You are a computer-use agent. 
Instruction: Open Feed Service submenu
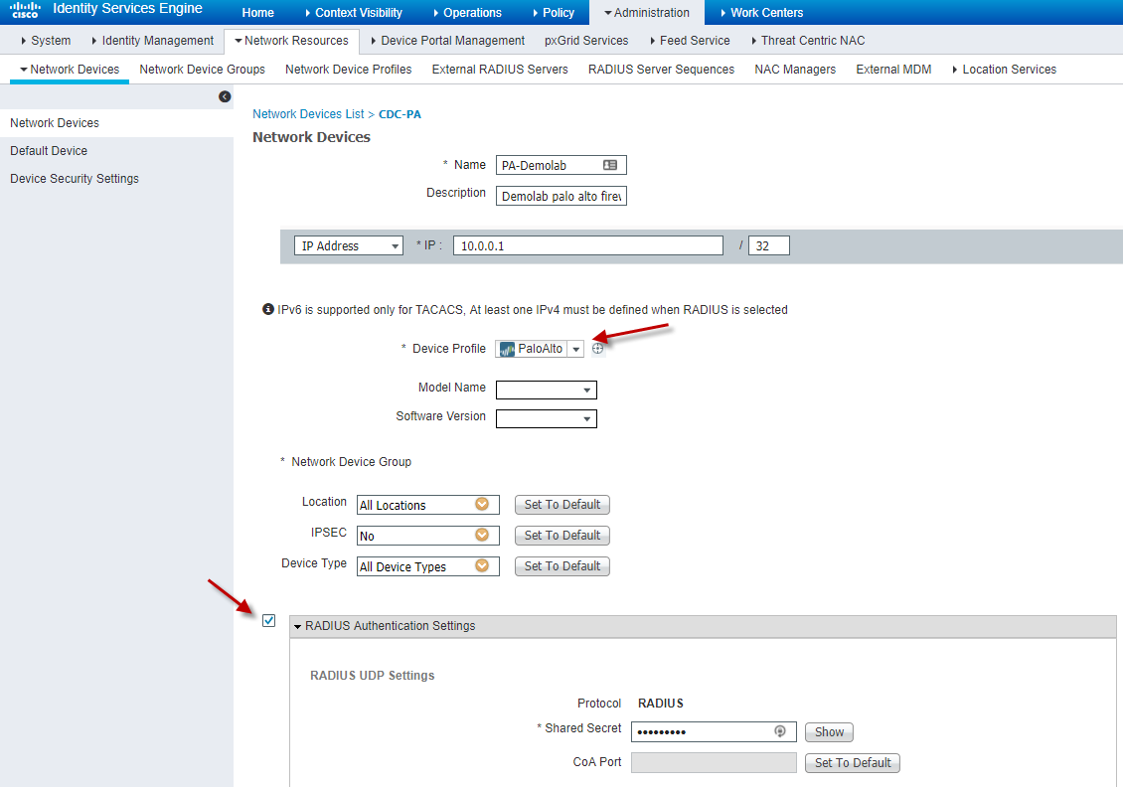click(x=690, y=41)
